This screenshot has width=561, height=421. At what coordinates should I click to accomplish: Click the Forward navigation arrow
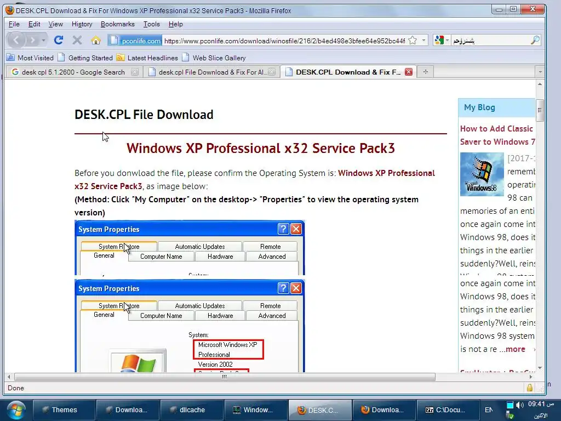coord(32,40)
